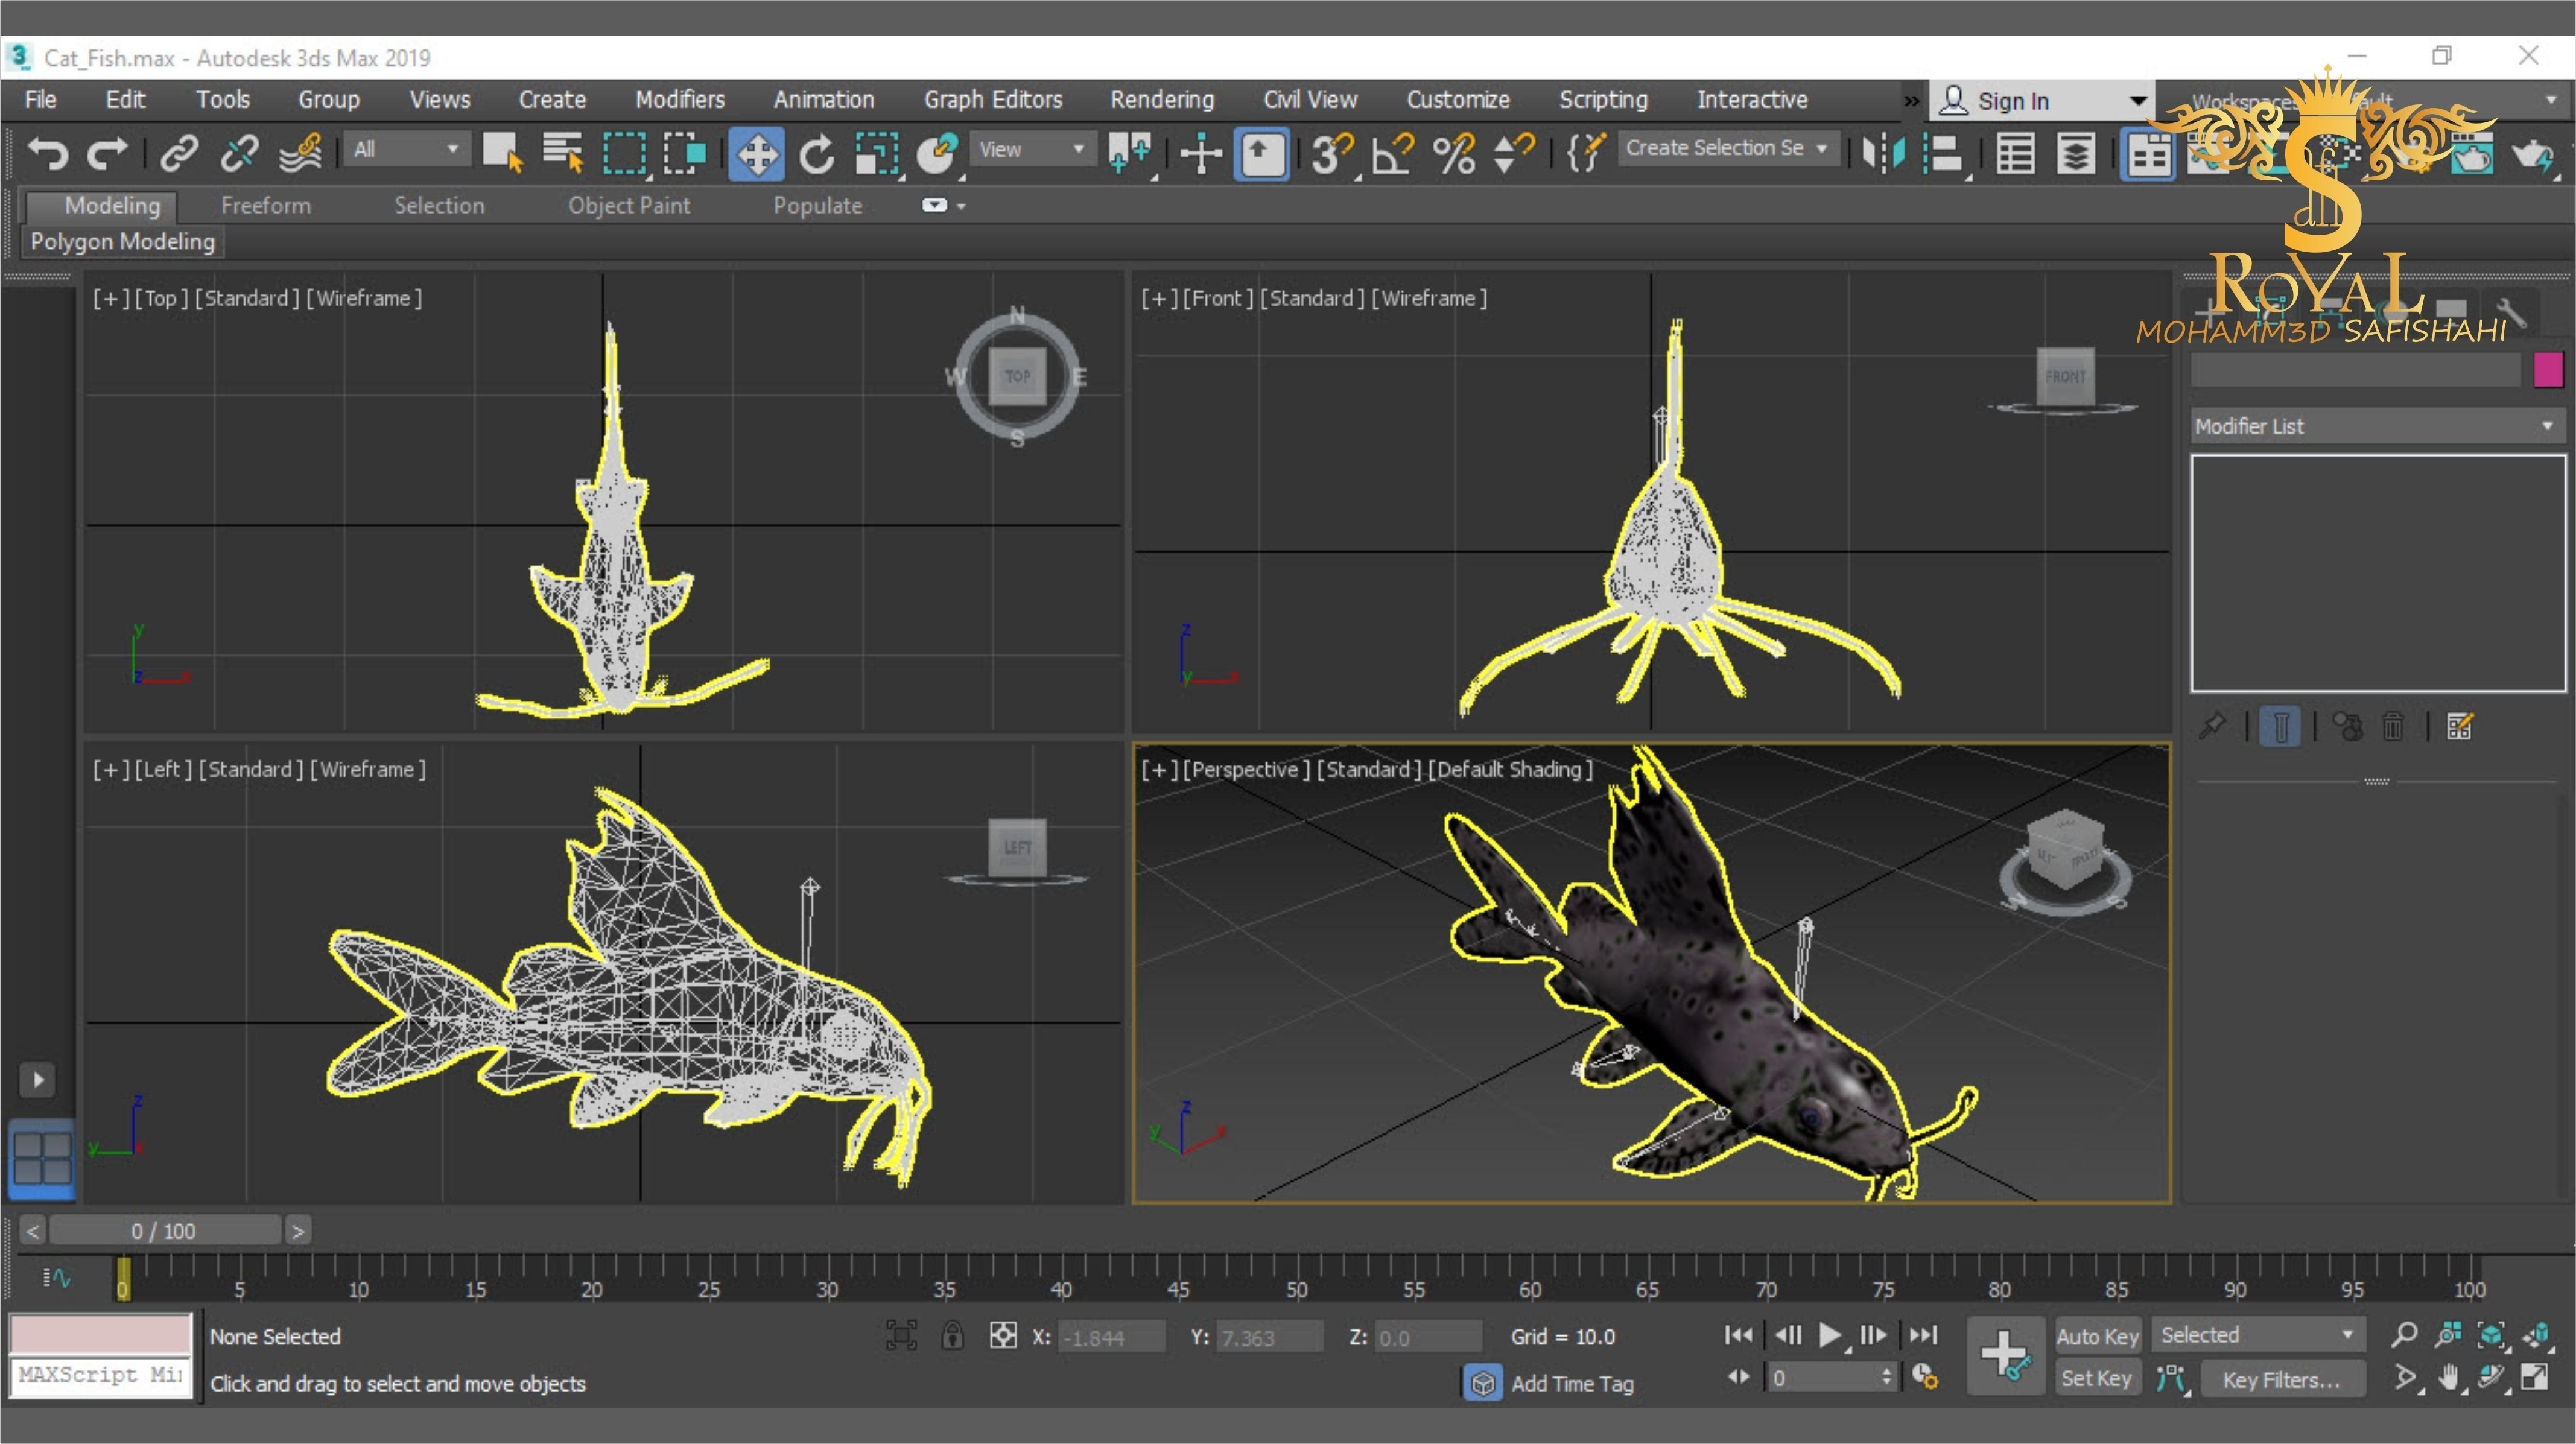Toggle the Scene Explorer
The height and width of the screenshot is (1444, 2576).
[x=2015, y=154]
